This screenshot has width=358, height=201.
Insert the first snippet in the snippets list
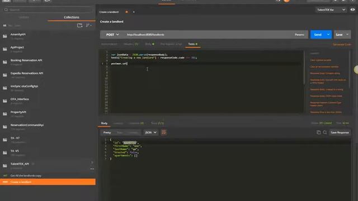coord(321,60)
